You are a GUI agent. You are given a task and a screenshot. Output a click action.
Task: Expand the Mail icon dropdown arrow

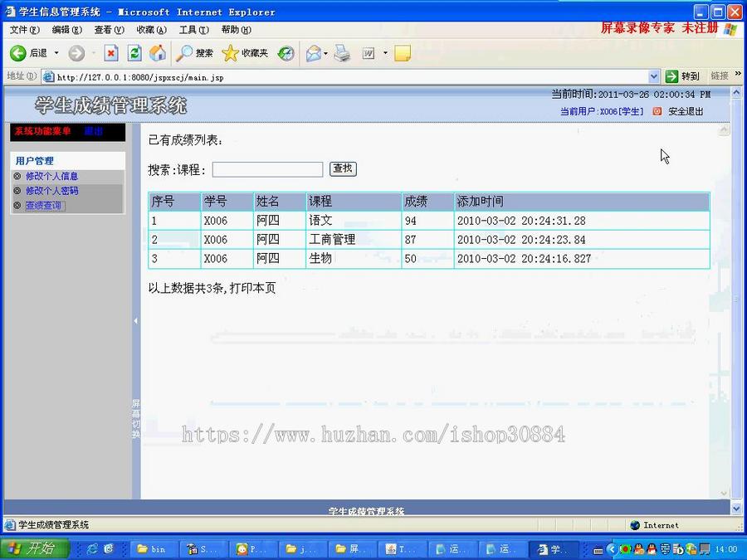[325, 53]
